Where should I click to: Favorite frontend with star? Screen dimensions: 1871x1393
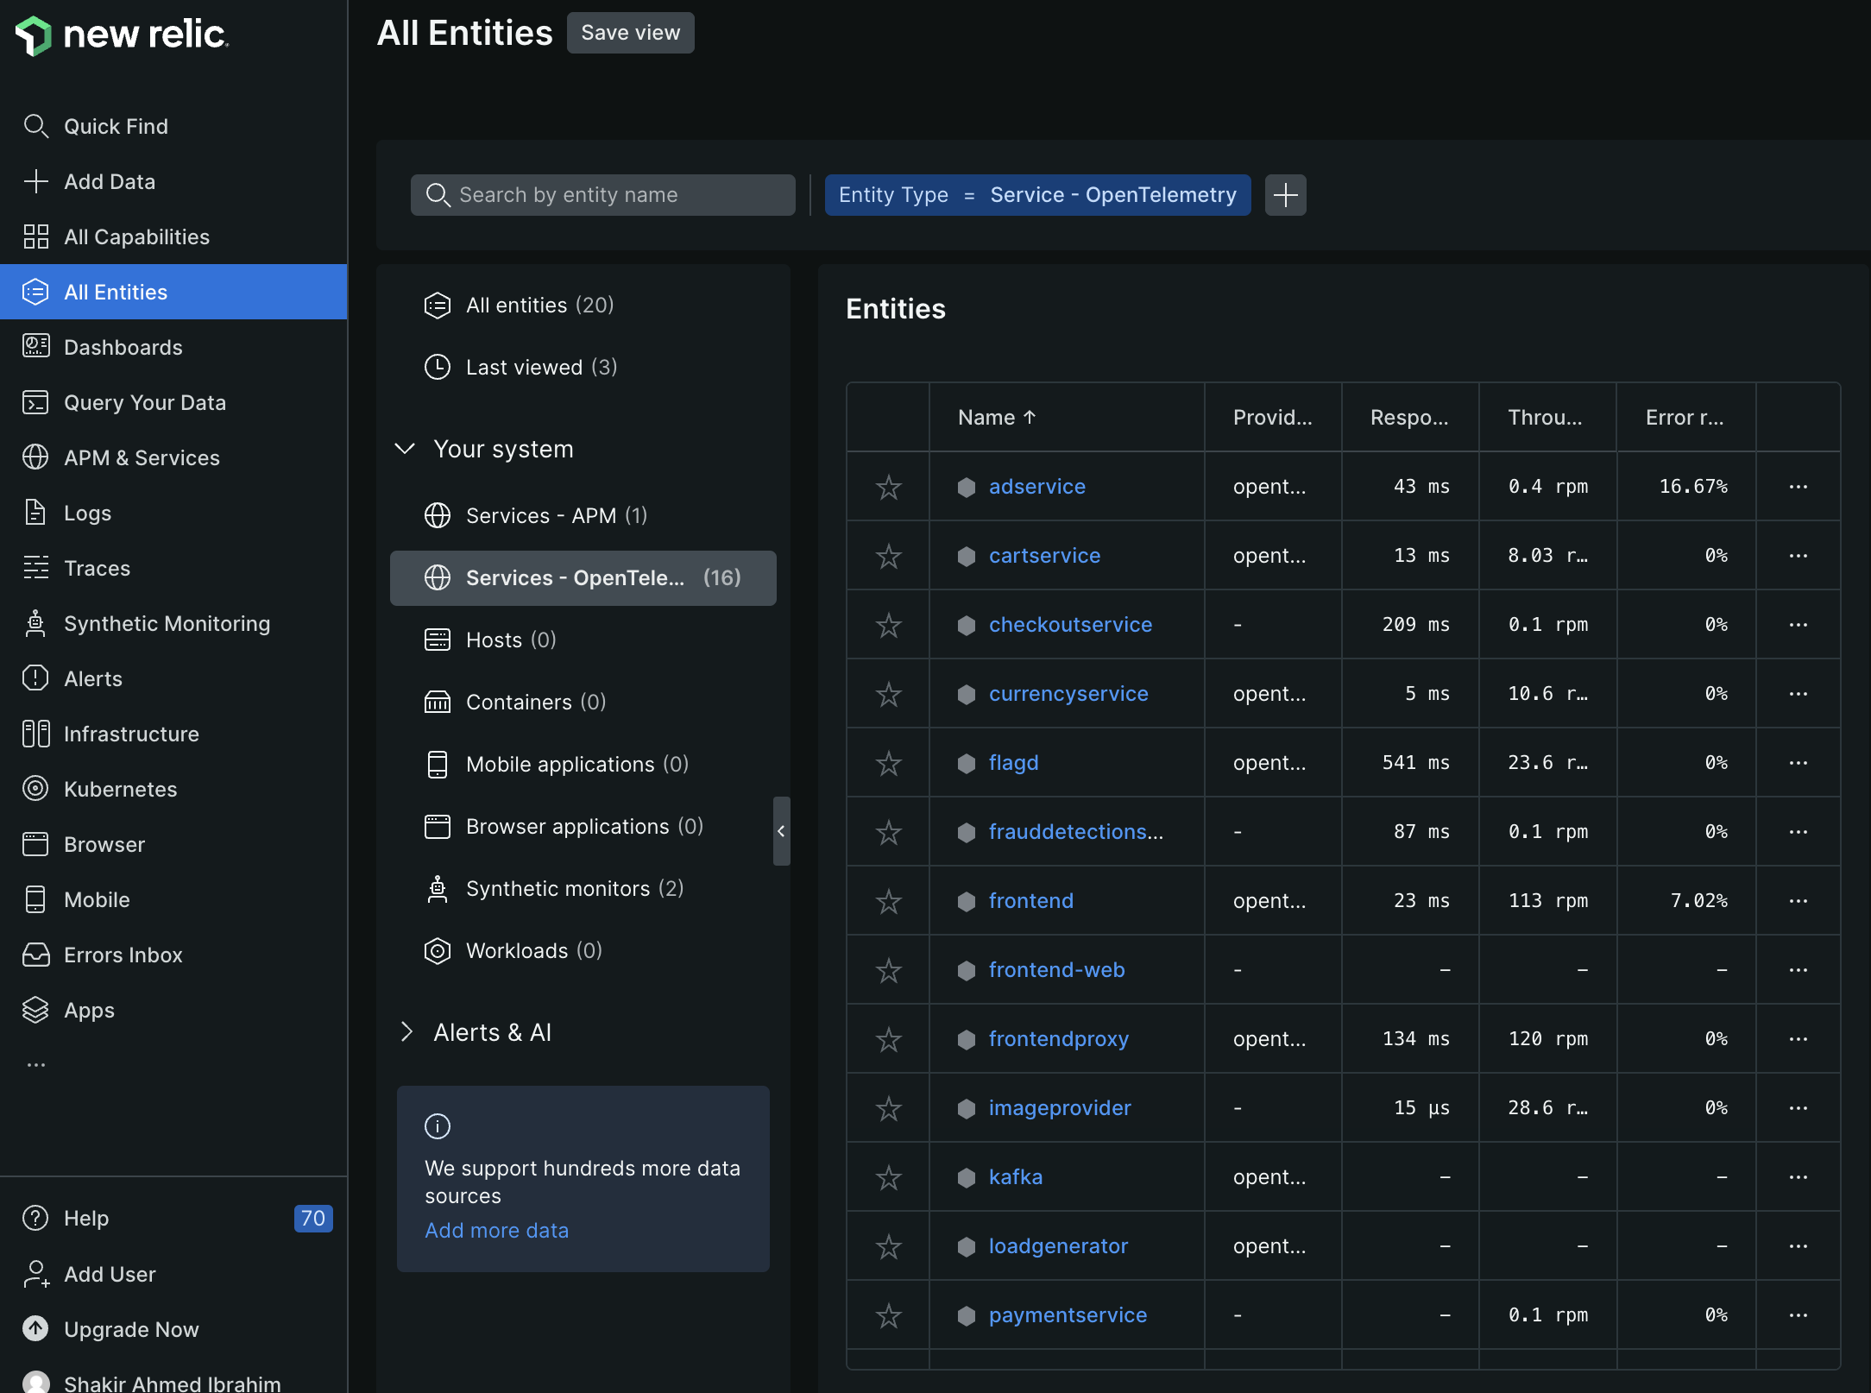(x=889, y=901)
